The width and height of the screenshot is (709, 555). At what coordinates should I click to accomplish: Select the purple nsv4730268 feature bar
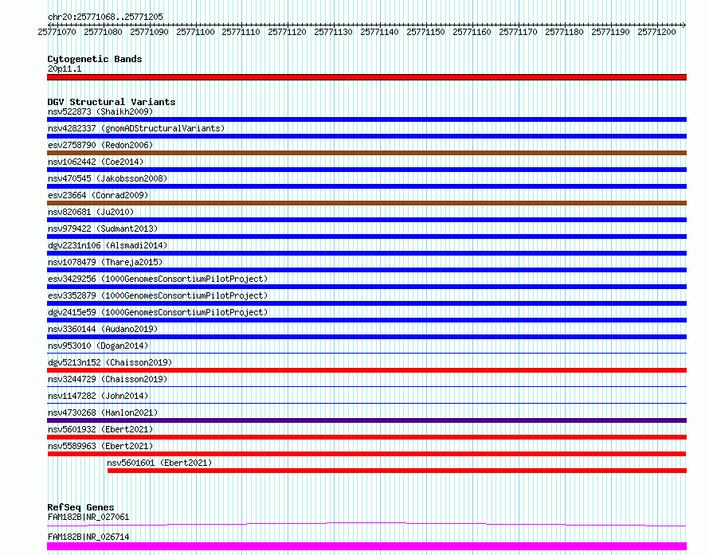(x=366, y=420)
